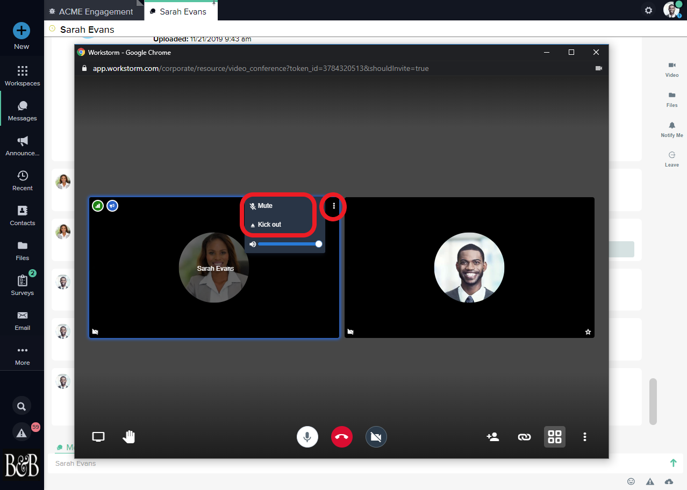Image resolution: width=687 pixels, height=490 pixels.
Task: Hang up the call
Action: (342, 437)
